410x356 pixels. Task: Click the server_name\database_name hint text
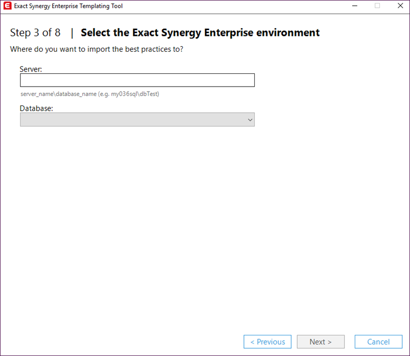(x=90, y=94)
